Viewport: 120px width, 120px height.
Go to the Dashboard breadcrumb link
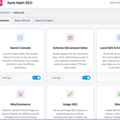click(x=5, y=13)
